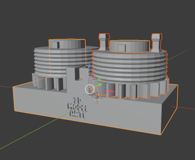Viewport: 195px width, 160px height.
Task: Click the red-white 3D cursor crosshair
Action: [97, 98]
